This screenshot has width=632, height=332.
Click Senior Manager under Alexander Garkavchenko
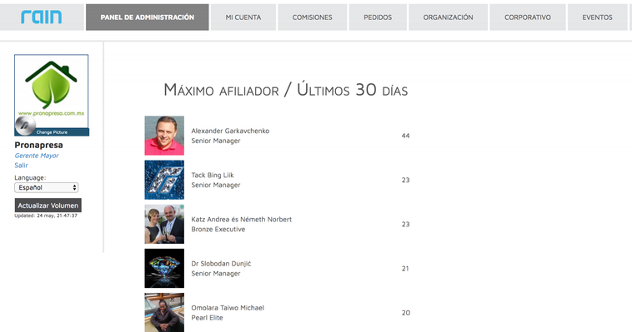pos(216,141)
